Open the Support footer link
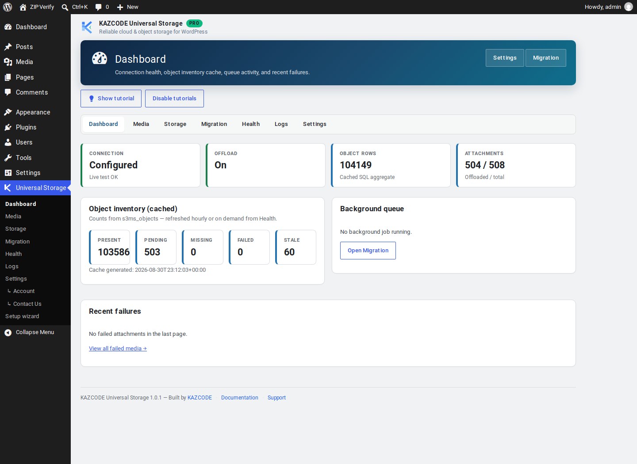 pyautogui.click(x=276, y=398)
